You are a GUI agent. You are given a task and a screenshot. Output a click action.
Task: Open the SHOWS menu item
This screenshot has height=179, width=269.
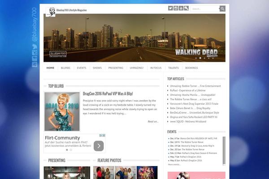click(x=97, y=68)
